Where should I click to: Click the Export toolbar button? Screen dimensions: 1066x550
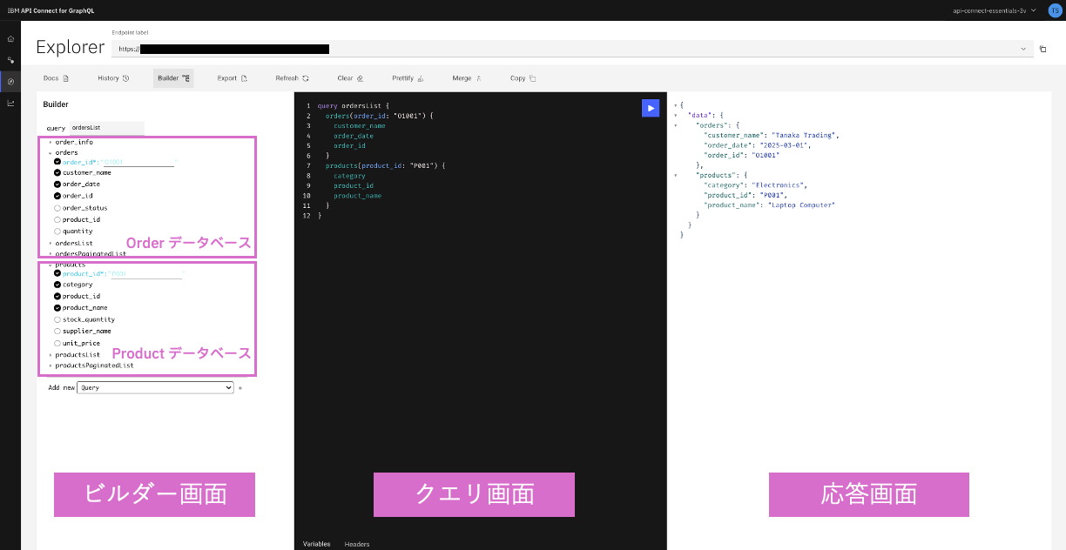point(233,78)
